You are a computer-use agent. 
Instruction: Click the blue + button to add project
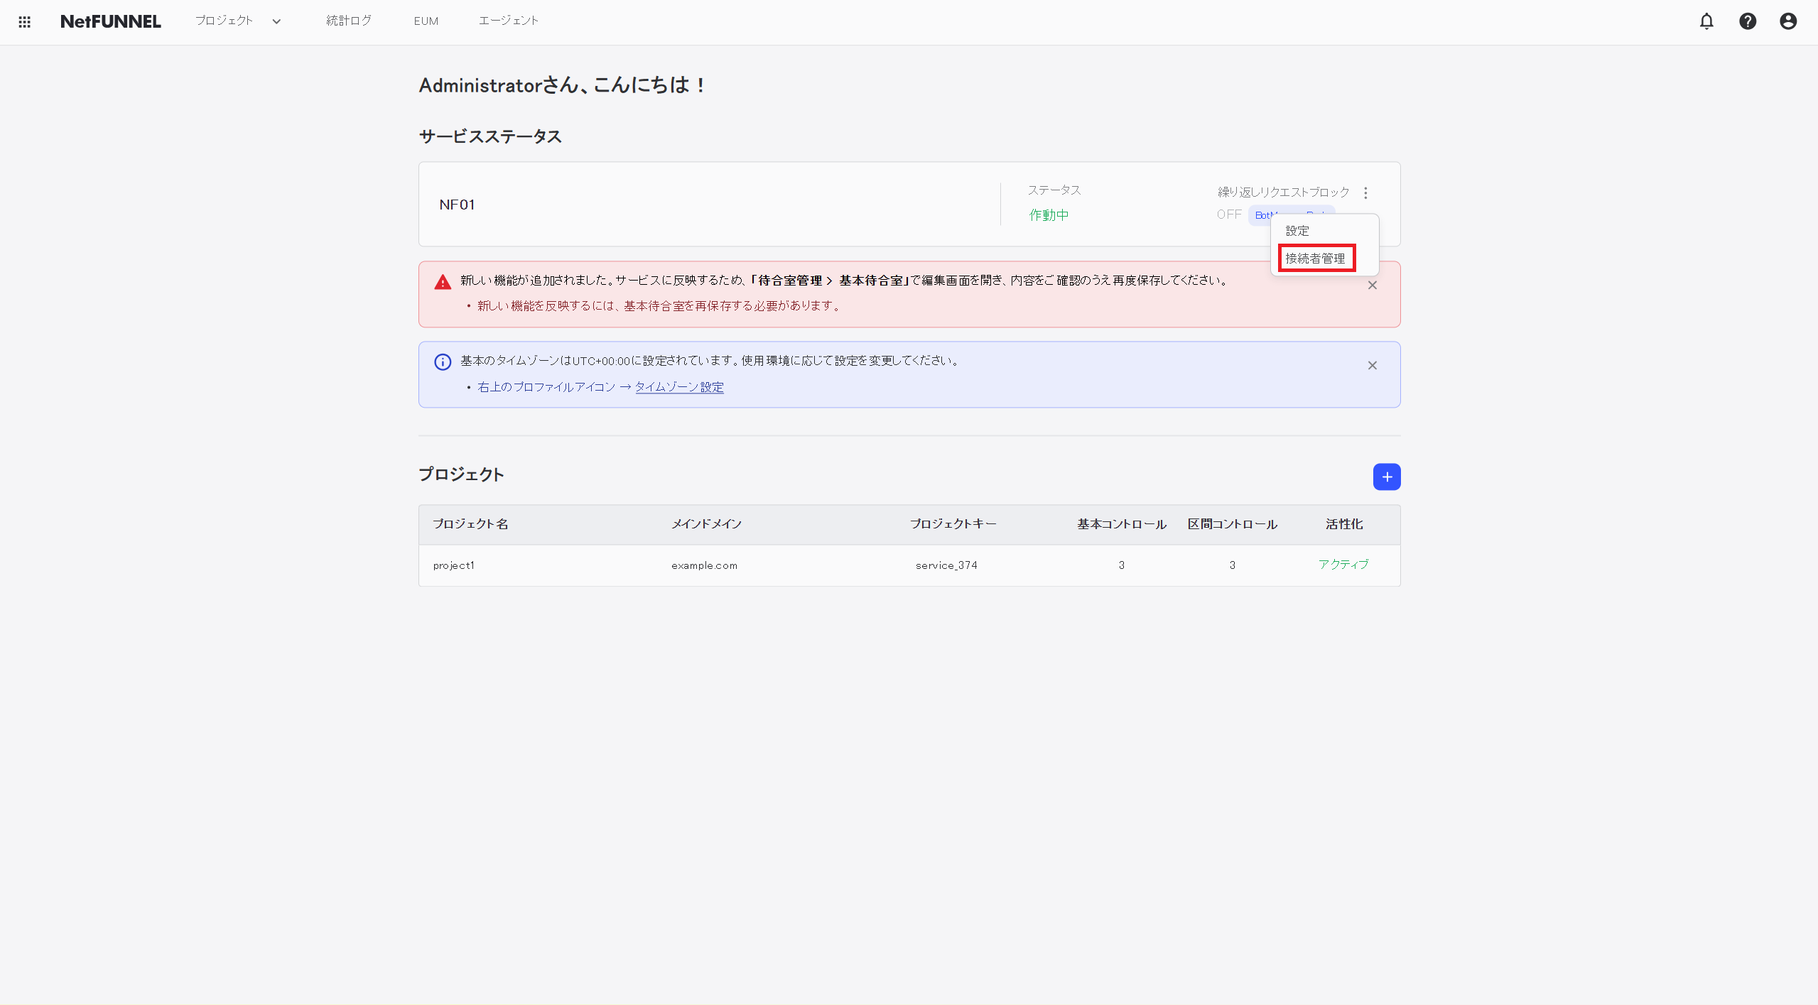pyautogui.click(x=1386, y=477)
